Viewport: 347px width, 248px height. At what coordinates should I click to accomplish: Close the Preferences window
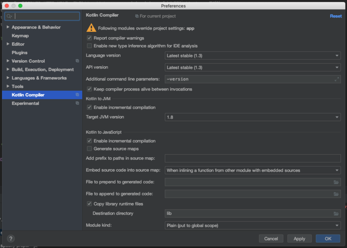pyautogui.click(x=7, y=6)
